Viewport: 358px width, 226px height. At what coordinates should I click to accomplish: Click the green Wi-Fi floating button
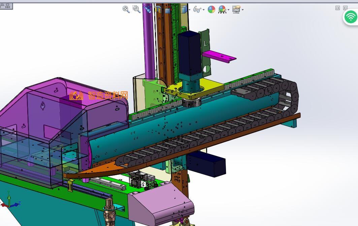(351, 17)
